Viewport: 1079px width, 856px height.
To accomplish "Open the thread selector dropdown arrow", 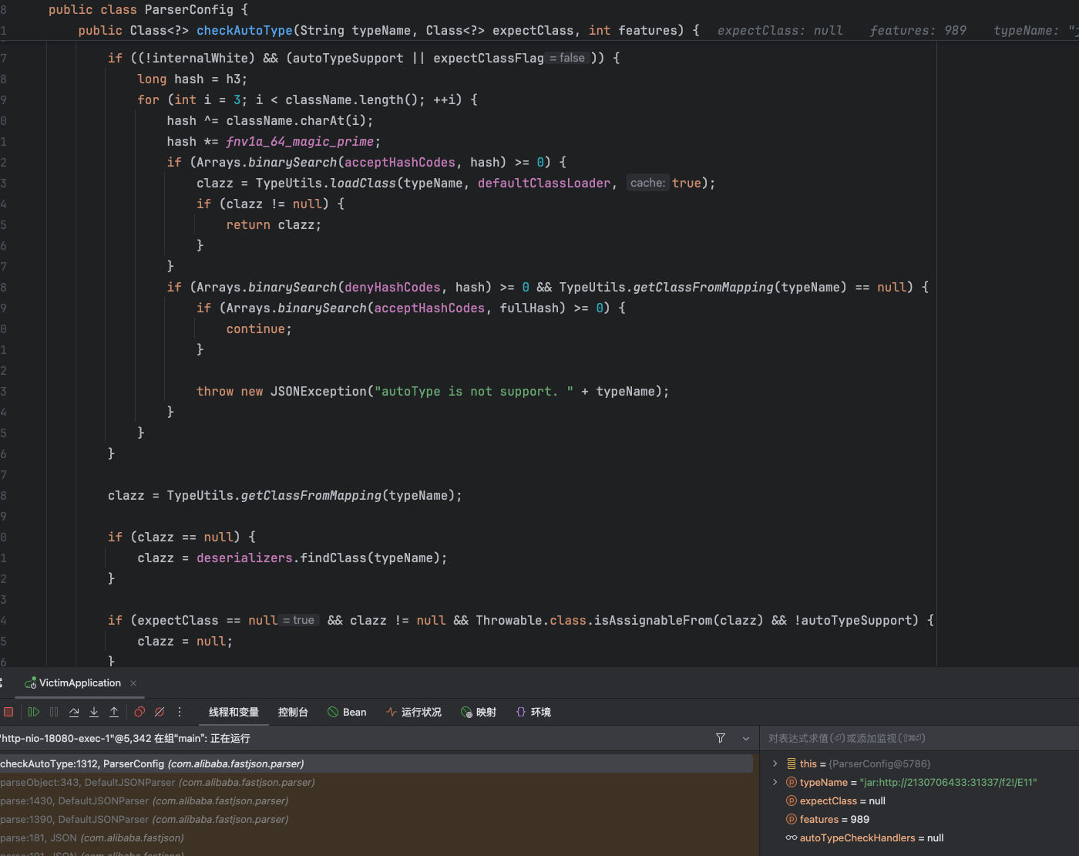I will [x=746, y=738].
